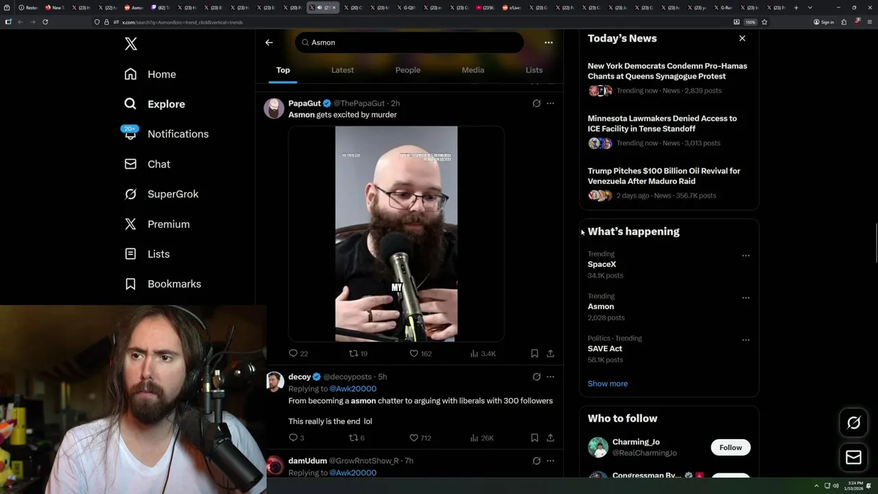Click Show more trends link
The height and width of the screenshot is (494, 878).
(x=608, y=384)
